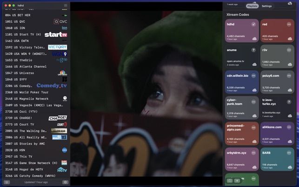Open the ellipsis menu on BARB playlist
Image resolution: width=299 pixels, height=187 pixels.
[289, 153]
